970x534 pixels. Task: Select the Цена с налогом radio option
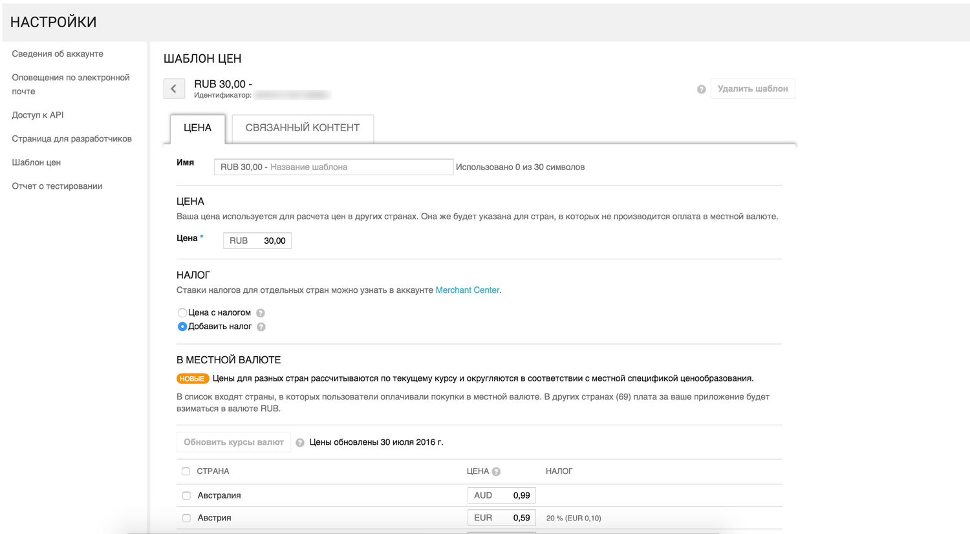[182, 313]
